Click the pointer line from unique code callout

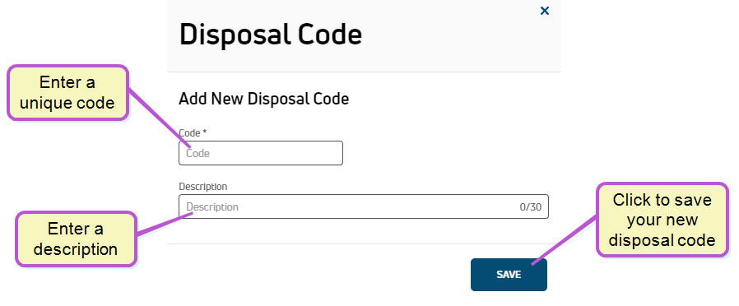[x=158, y=118]
